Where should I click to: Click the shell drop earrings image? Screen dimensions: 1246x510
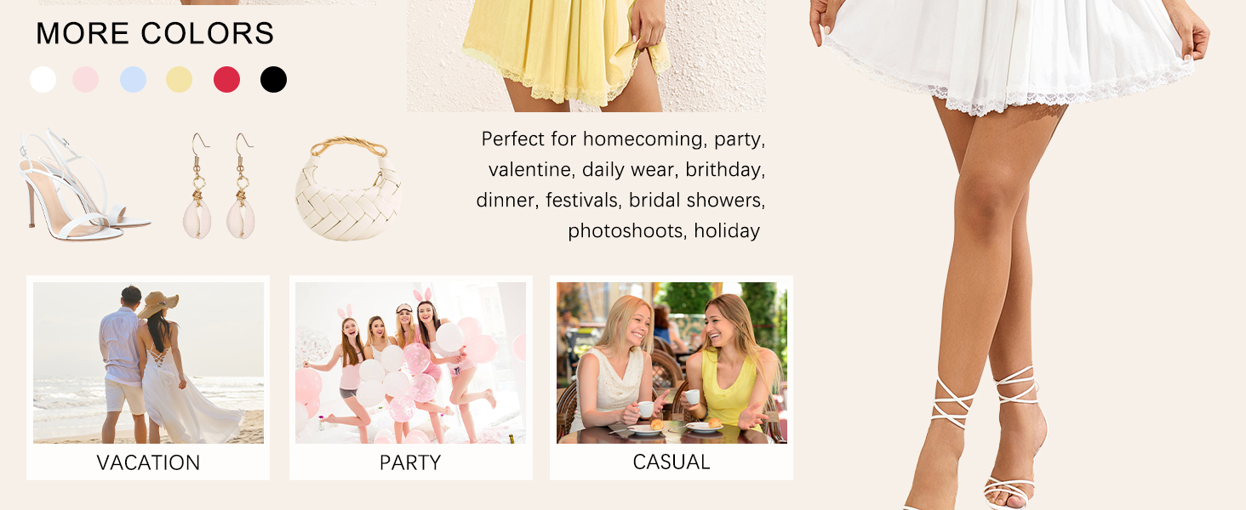click(220, 185)
